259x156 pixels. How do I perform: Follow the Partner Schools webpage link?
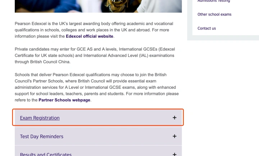tap(64, 100)
